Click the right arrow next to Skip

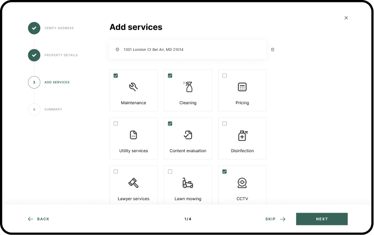click(x=282, y=219)
